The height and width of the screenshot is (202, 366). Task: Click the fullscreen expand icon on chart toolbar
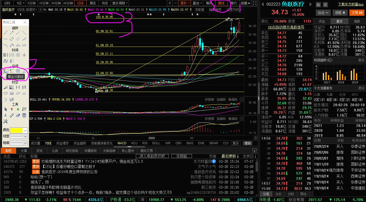[x=255, y=3]
